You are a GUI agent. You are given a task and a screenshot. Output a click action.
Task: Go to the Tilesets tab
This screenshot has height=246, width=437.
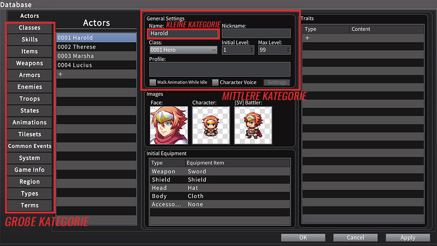30,134
